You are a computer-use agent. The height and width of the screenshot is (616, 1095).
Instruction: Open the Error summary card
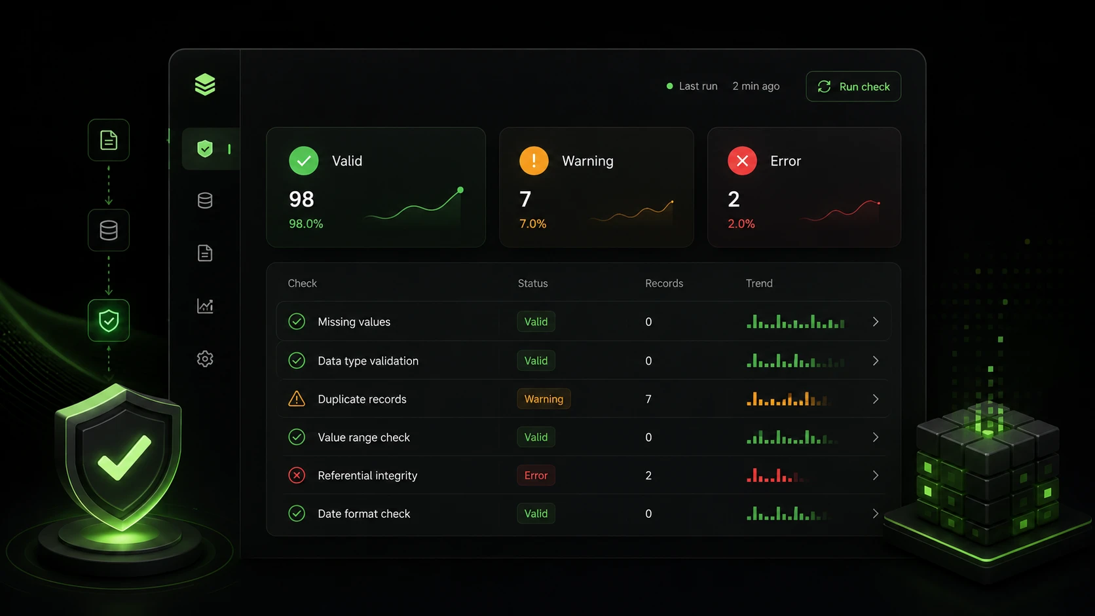[804, 187]
